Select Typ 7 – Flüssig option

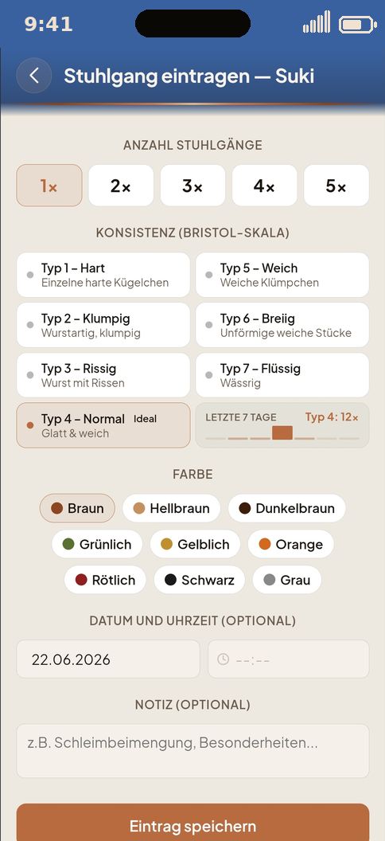point(282,375)
